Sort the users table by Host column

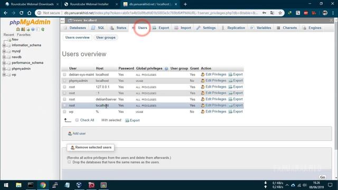[100, 68]
